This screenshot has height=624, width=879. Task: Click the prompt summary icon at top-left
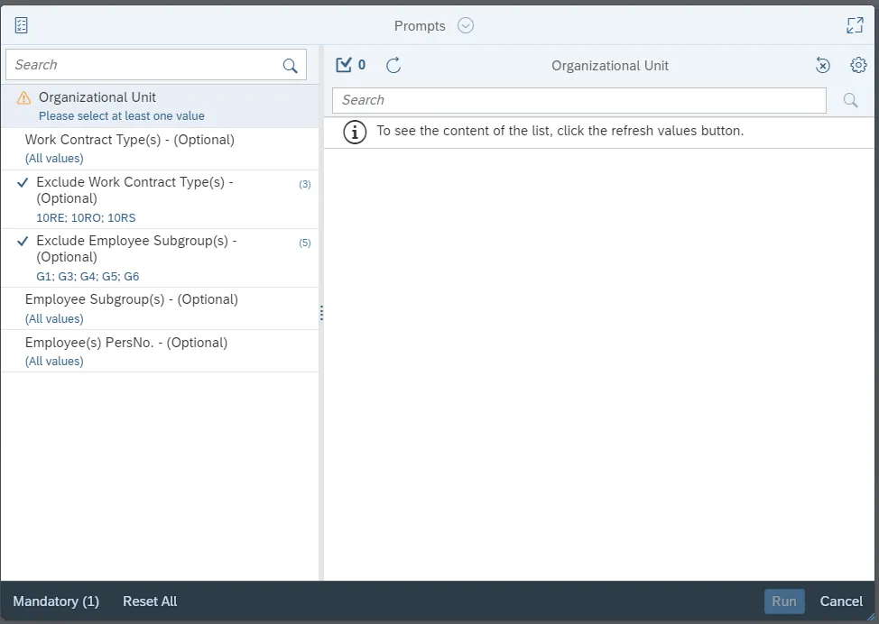coord(22,25)
